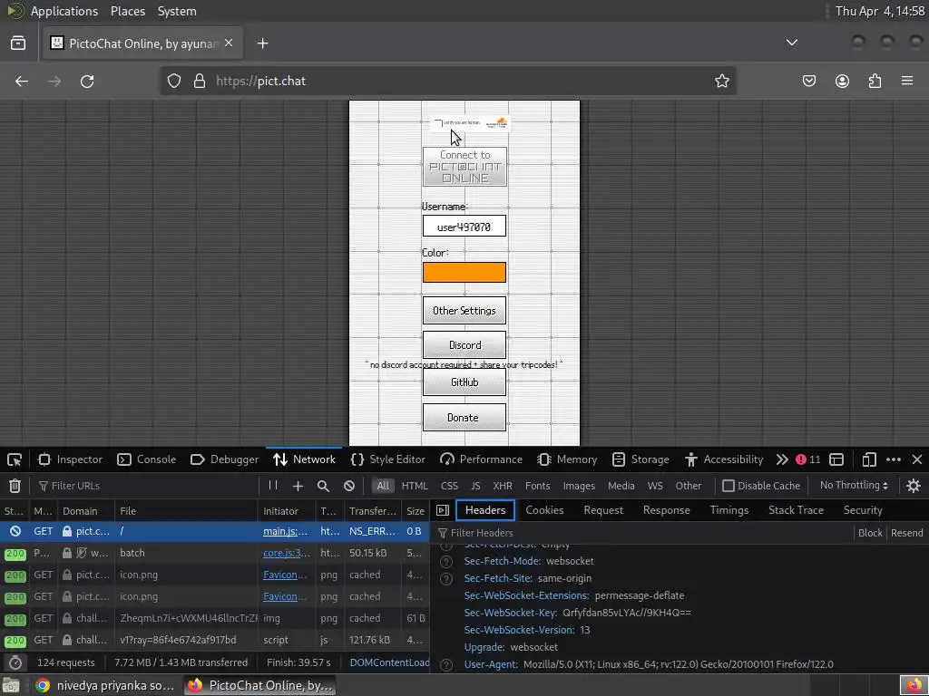
Task: Open network search magnifier
Action: coord(323,486)
